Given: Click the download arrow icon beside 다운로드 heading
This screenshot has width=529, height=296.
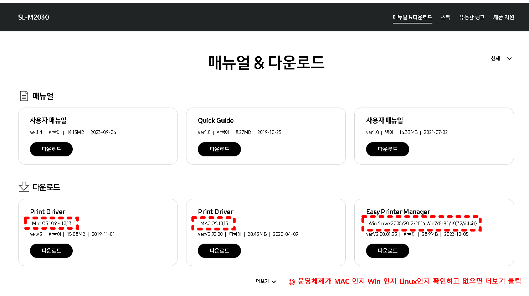Looking at the screenshot, I should (x=24, y=187).
